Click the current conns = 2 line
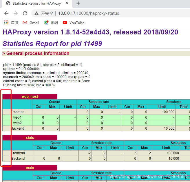 pos(46,81)
